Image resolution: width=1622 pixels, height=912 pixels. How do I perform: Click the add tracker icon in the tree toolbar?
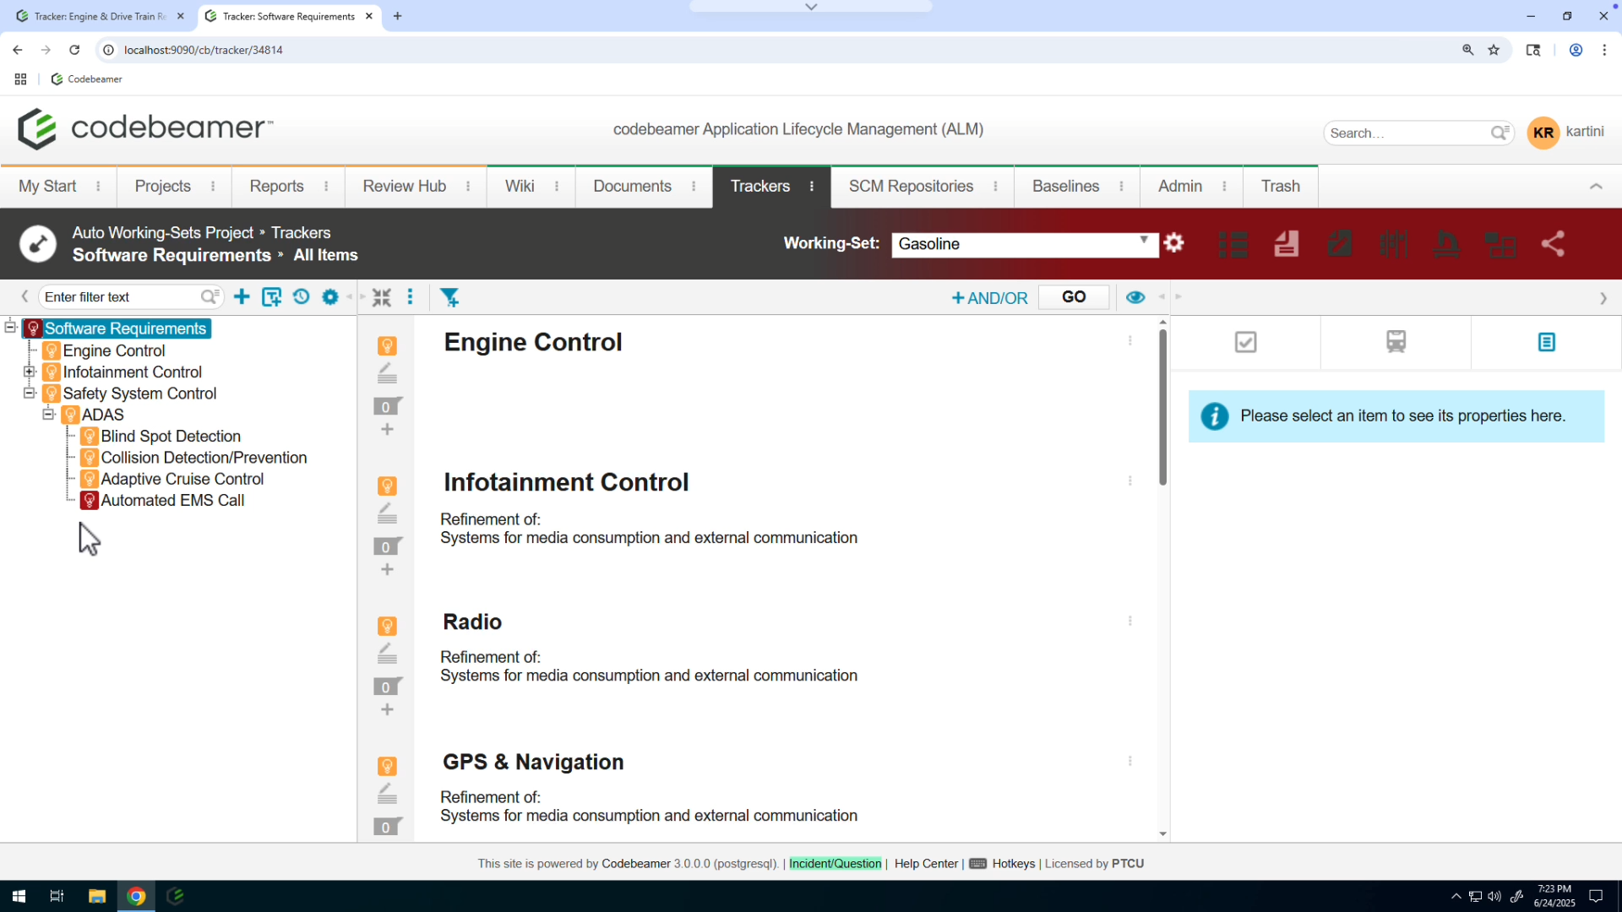(272, 297)
